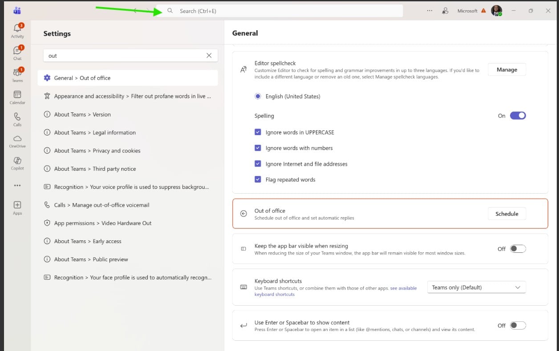Uncheck Ignore words in UPPERCASE
Image resolution: width=559 pixels, height=351 pixels.
[x=258, y=132]
